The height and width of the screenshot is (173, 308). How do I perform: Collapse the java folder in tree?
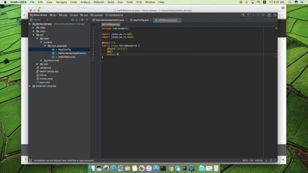41,42
